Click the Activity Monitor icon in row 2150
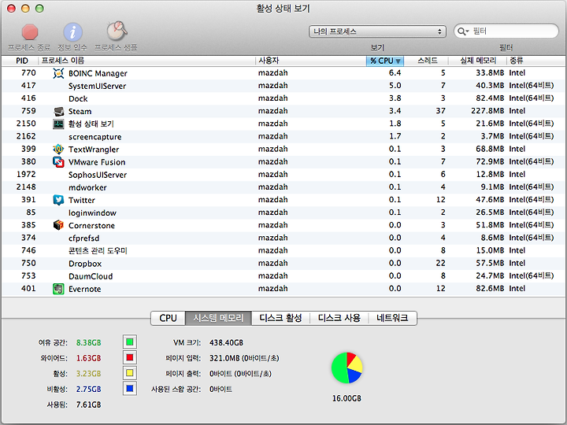This screenshot has width=567, height=425. [58, 124]
